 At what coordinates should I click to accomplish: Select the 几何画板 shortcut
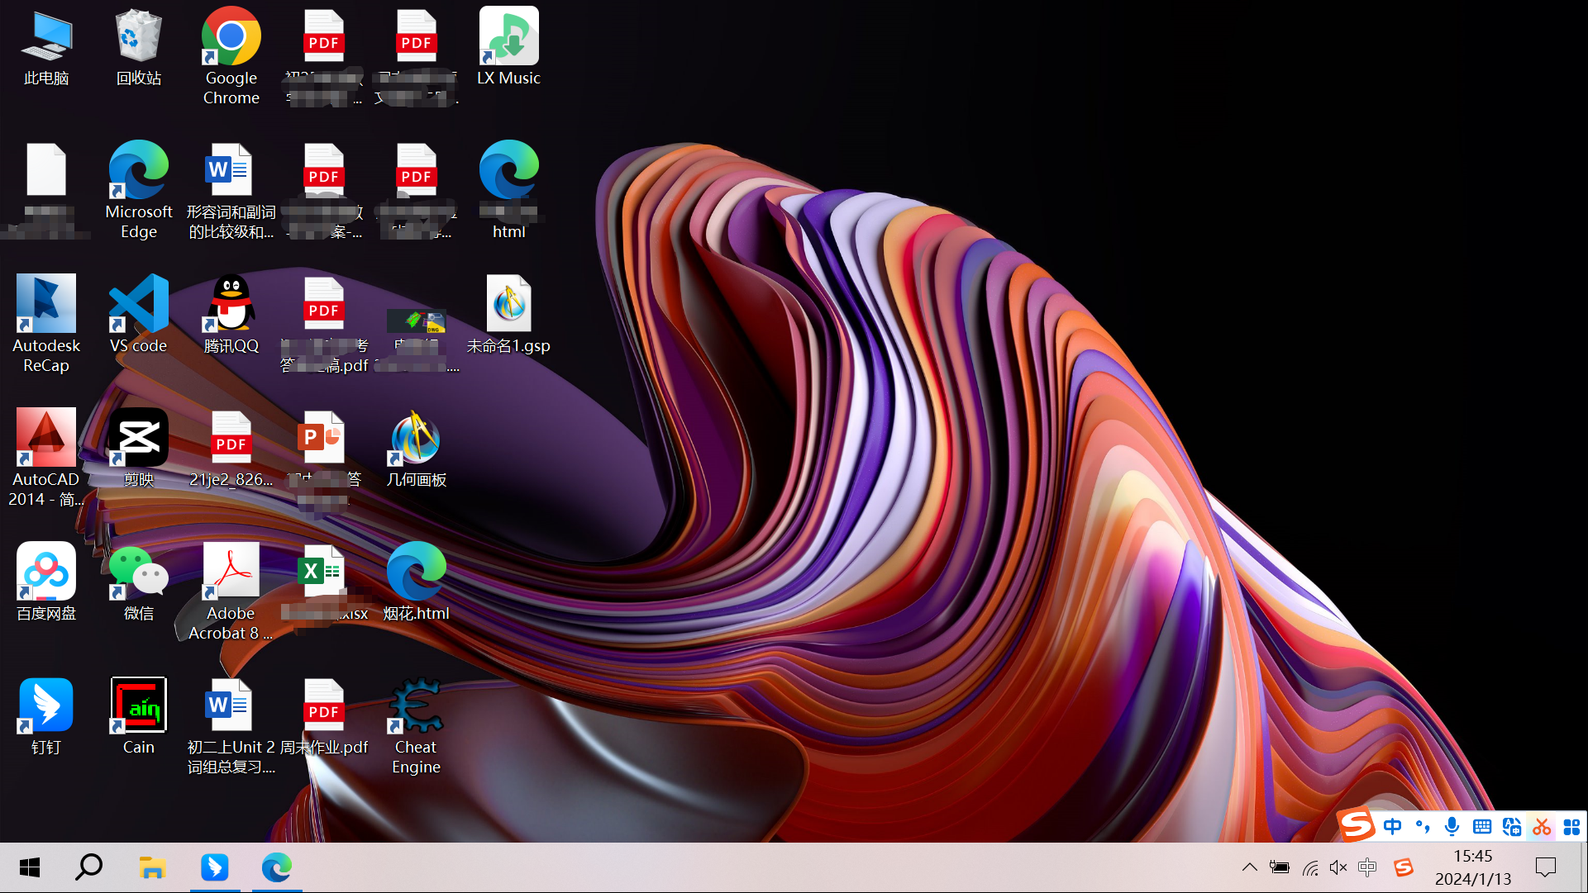417,448
